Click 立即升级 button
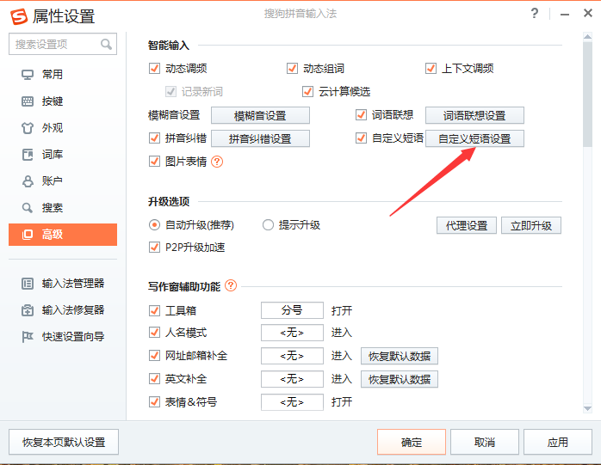This screenshot has height=465, width=601. click(531, 225)
